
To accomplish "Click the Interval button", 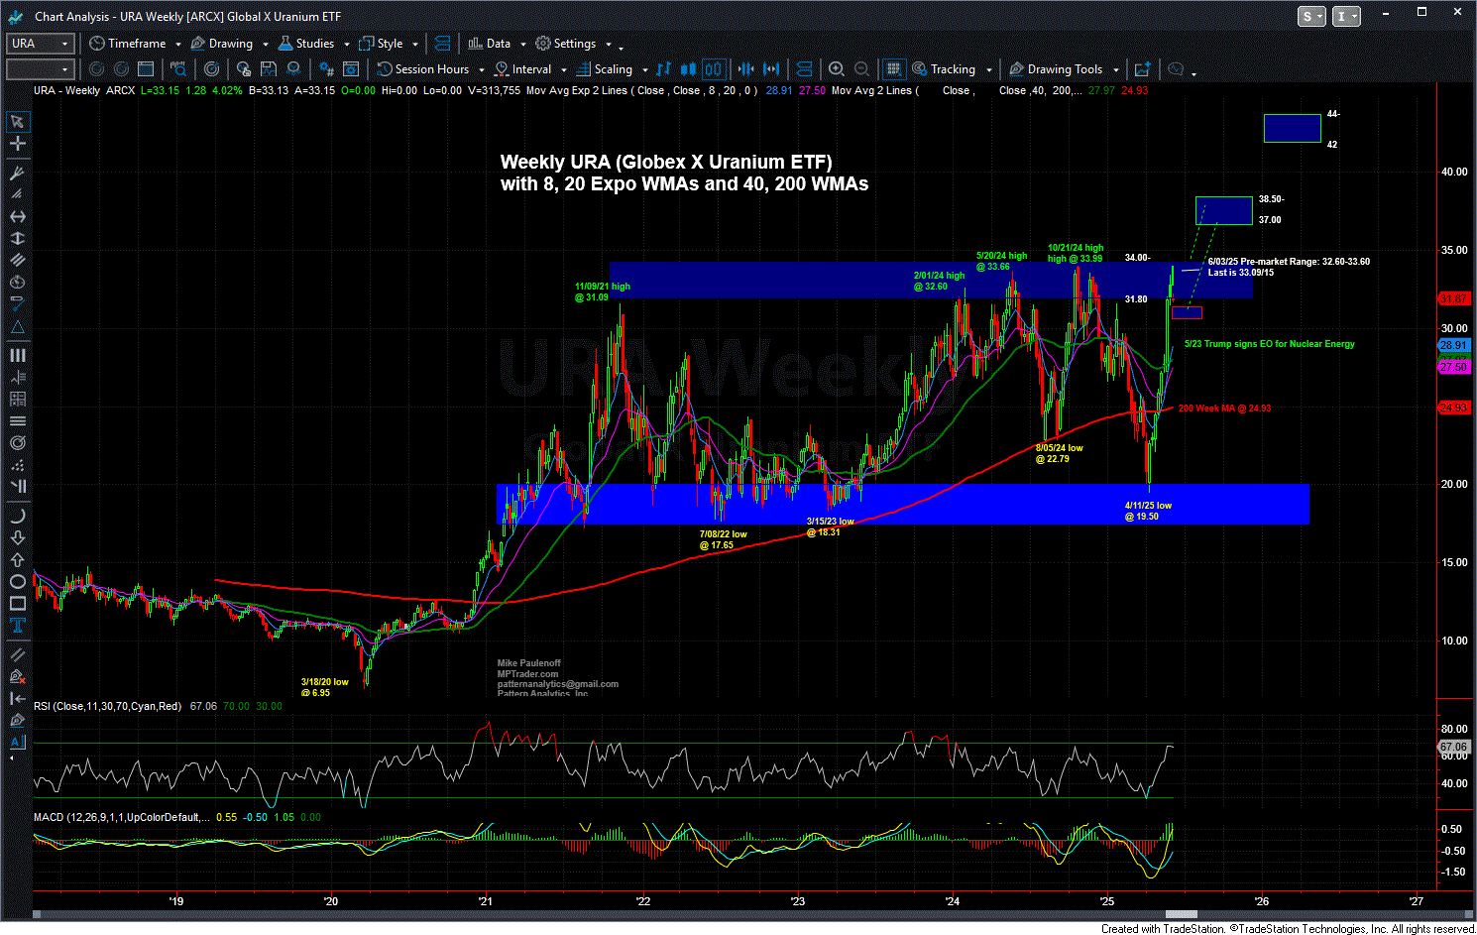I will pos(523,69).
